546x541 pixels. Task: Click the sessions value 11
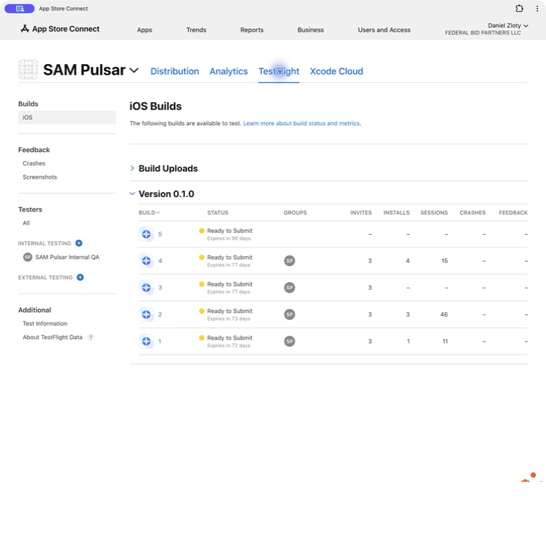[x=445, y=341]
